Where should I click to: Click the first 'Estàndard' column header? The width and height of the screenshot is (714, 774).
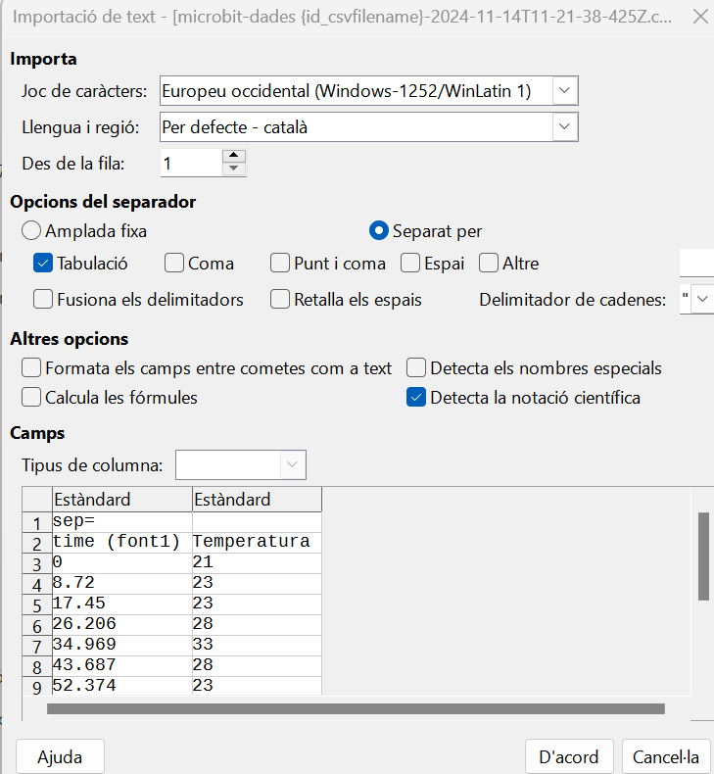(121, 500)
